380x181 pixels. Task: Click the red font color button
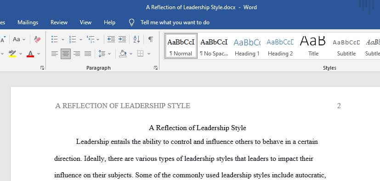click(x=30, y=54)
